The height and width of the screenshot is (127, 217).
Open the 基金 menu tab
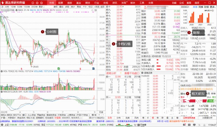point(79,3)
